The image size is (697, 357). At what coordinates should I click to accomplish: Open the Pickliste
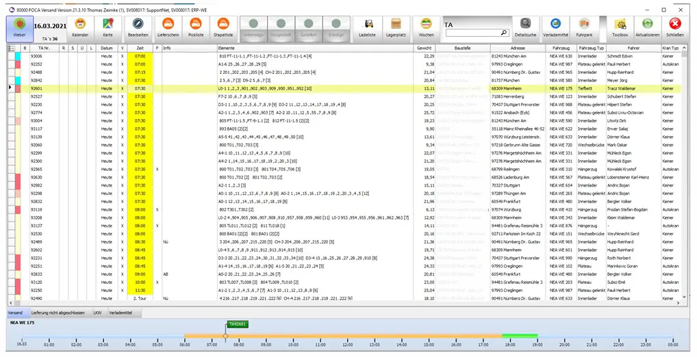pos(194,27)
